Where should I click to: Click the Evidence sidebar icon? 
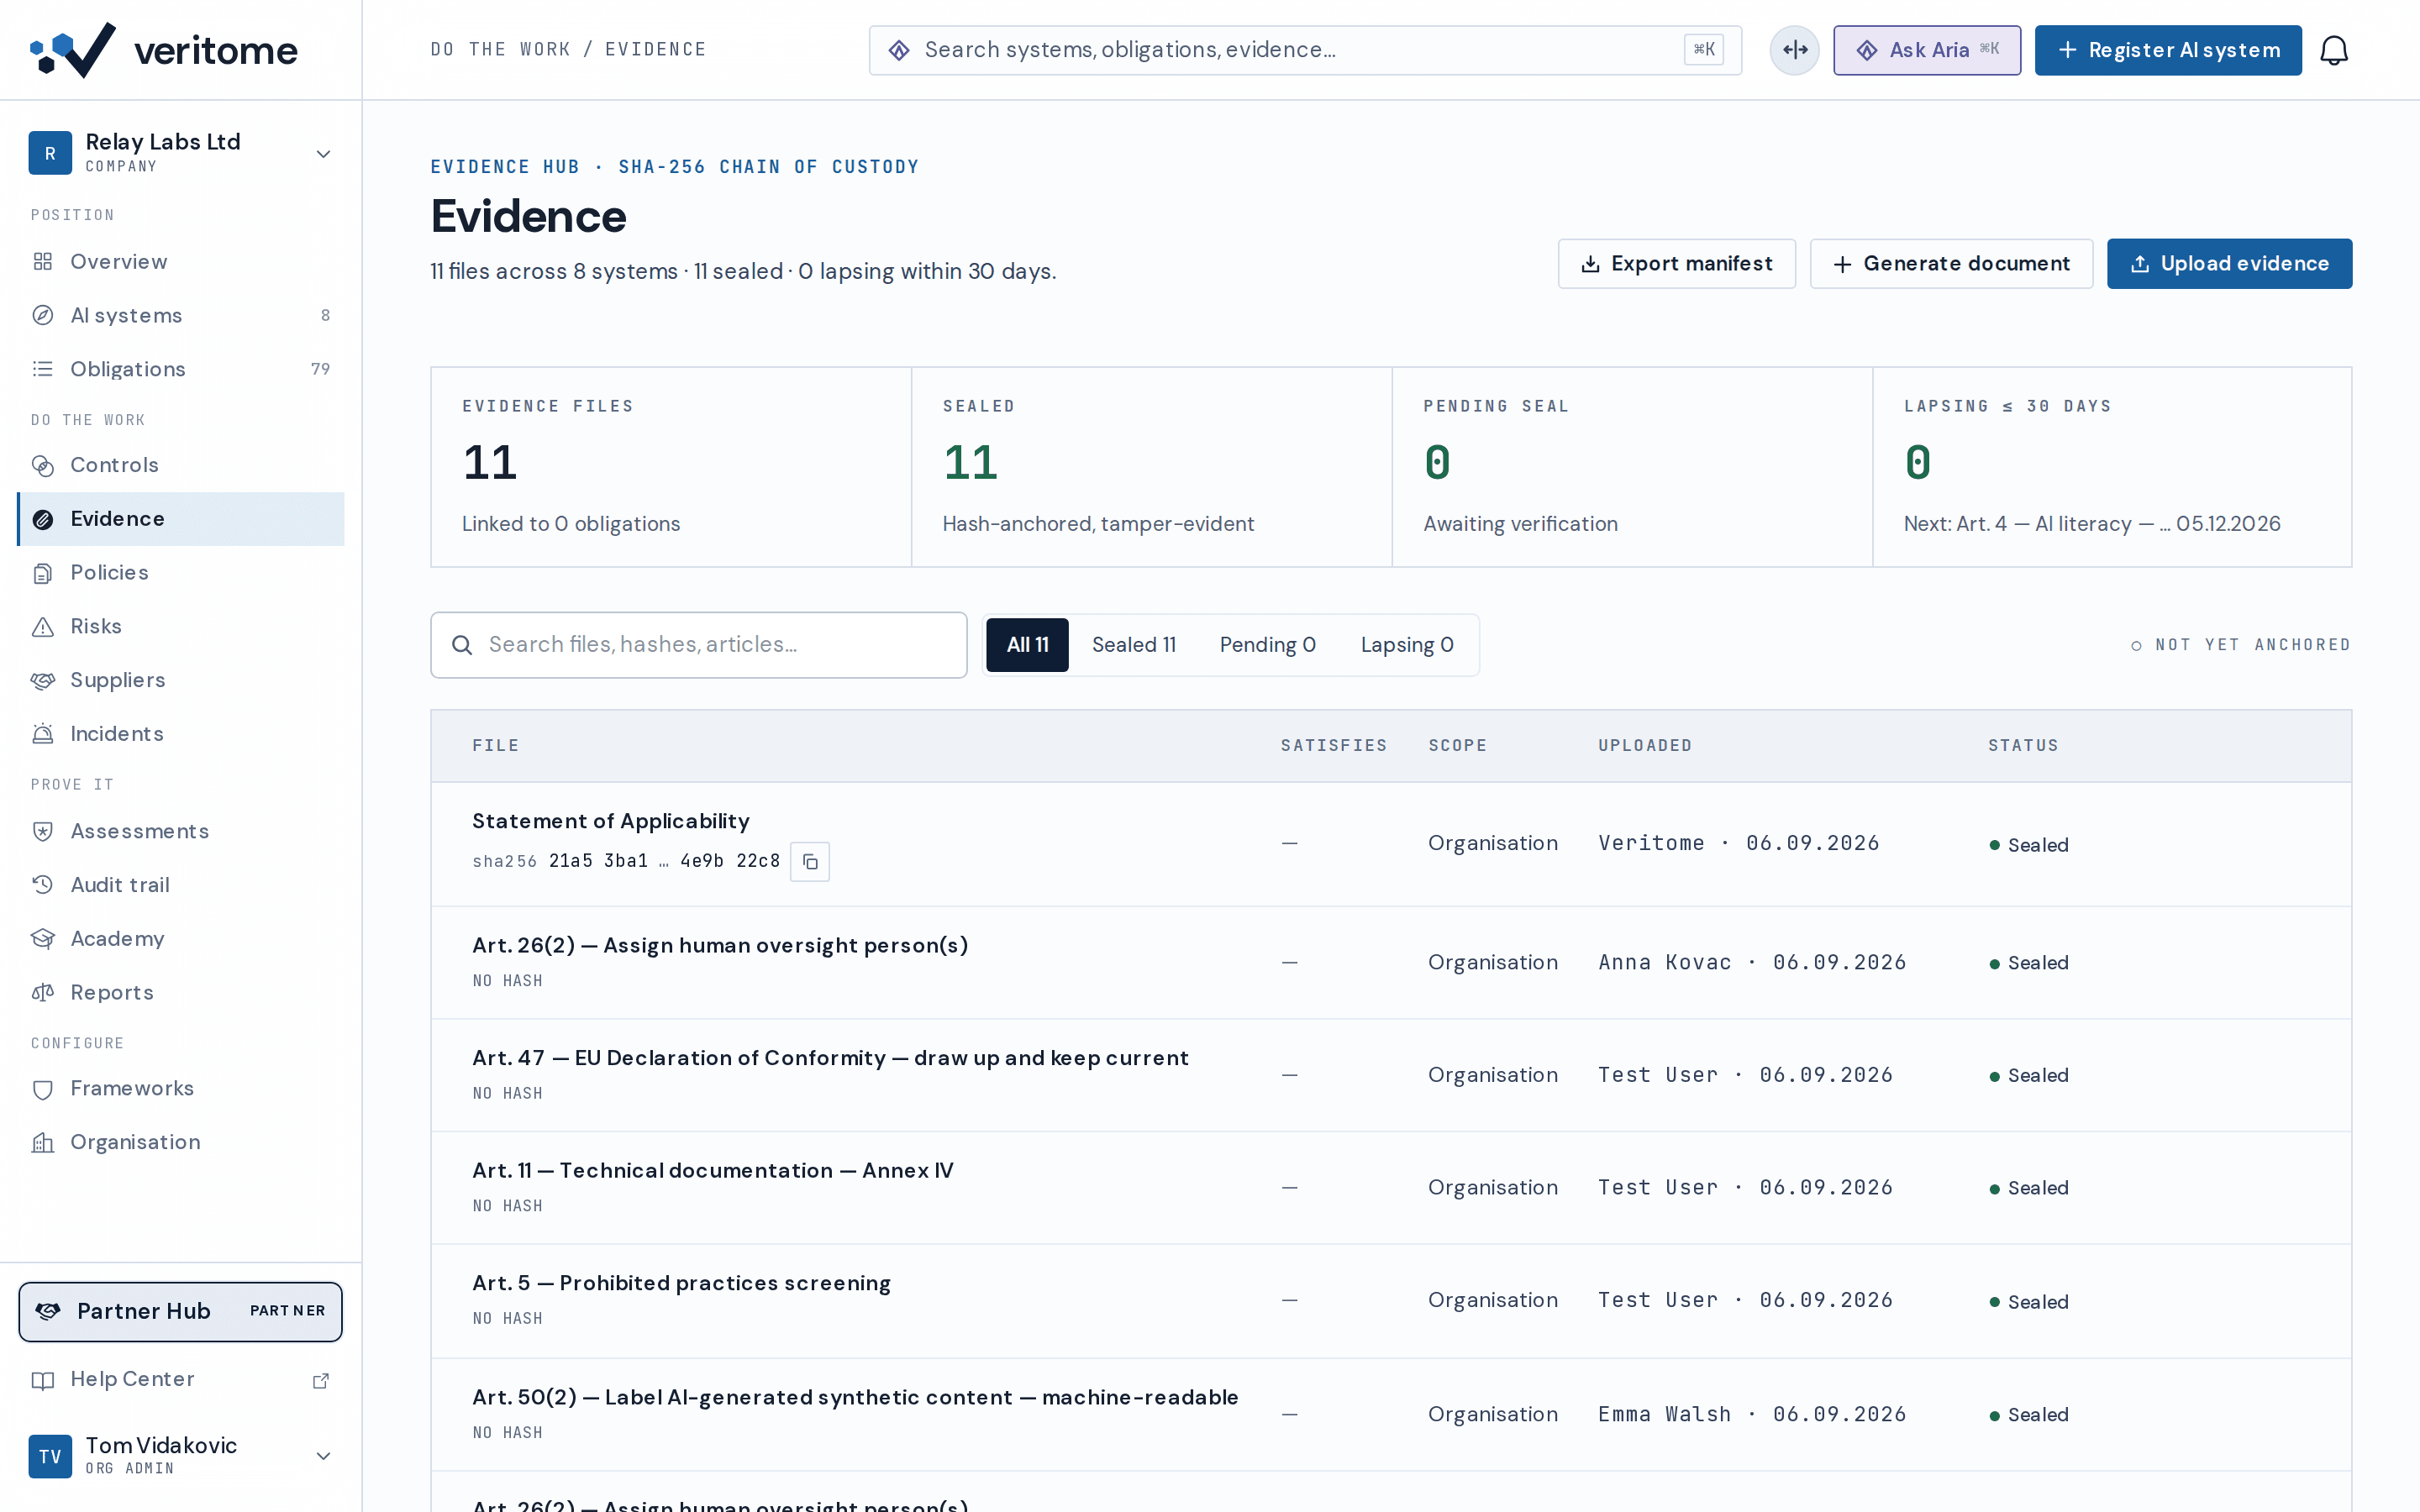pyautogui.click(x=43, y=519)
